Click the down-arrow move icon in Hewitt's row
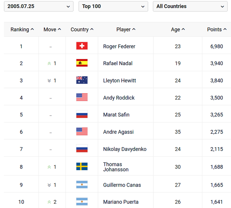Screen dimensions: 231x208 (x=49, y=81)
